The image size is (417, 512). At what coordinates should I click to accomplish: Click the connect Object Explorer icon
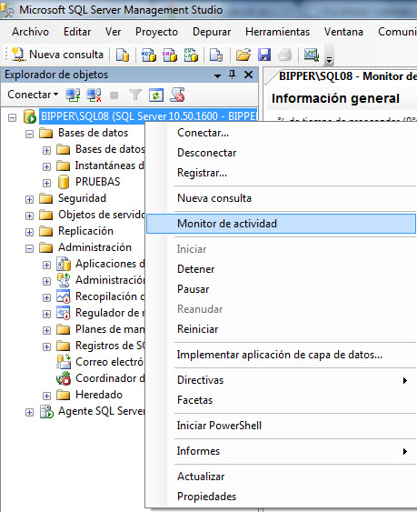73,95
